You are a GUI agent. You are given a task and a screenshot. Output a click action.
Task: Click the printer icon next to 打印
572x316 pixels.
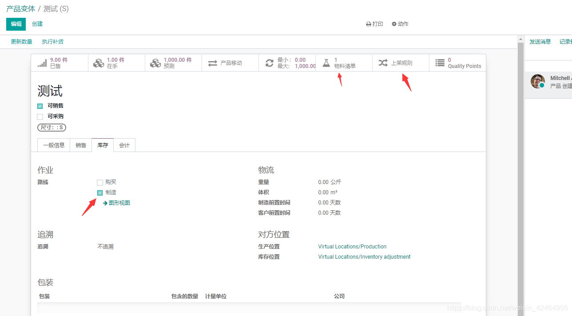pos(369,24)
